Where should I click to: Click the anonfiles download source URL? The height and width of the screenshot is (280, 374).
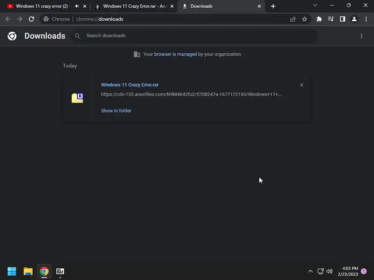[x=191, y=94]
